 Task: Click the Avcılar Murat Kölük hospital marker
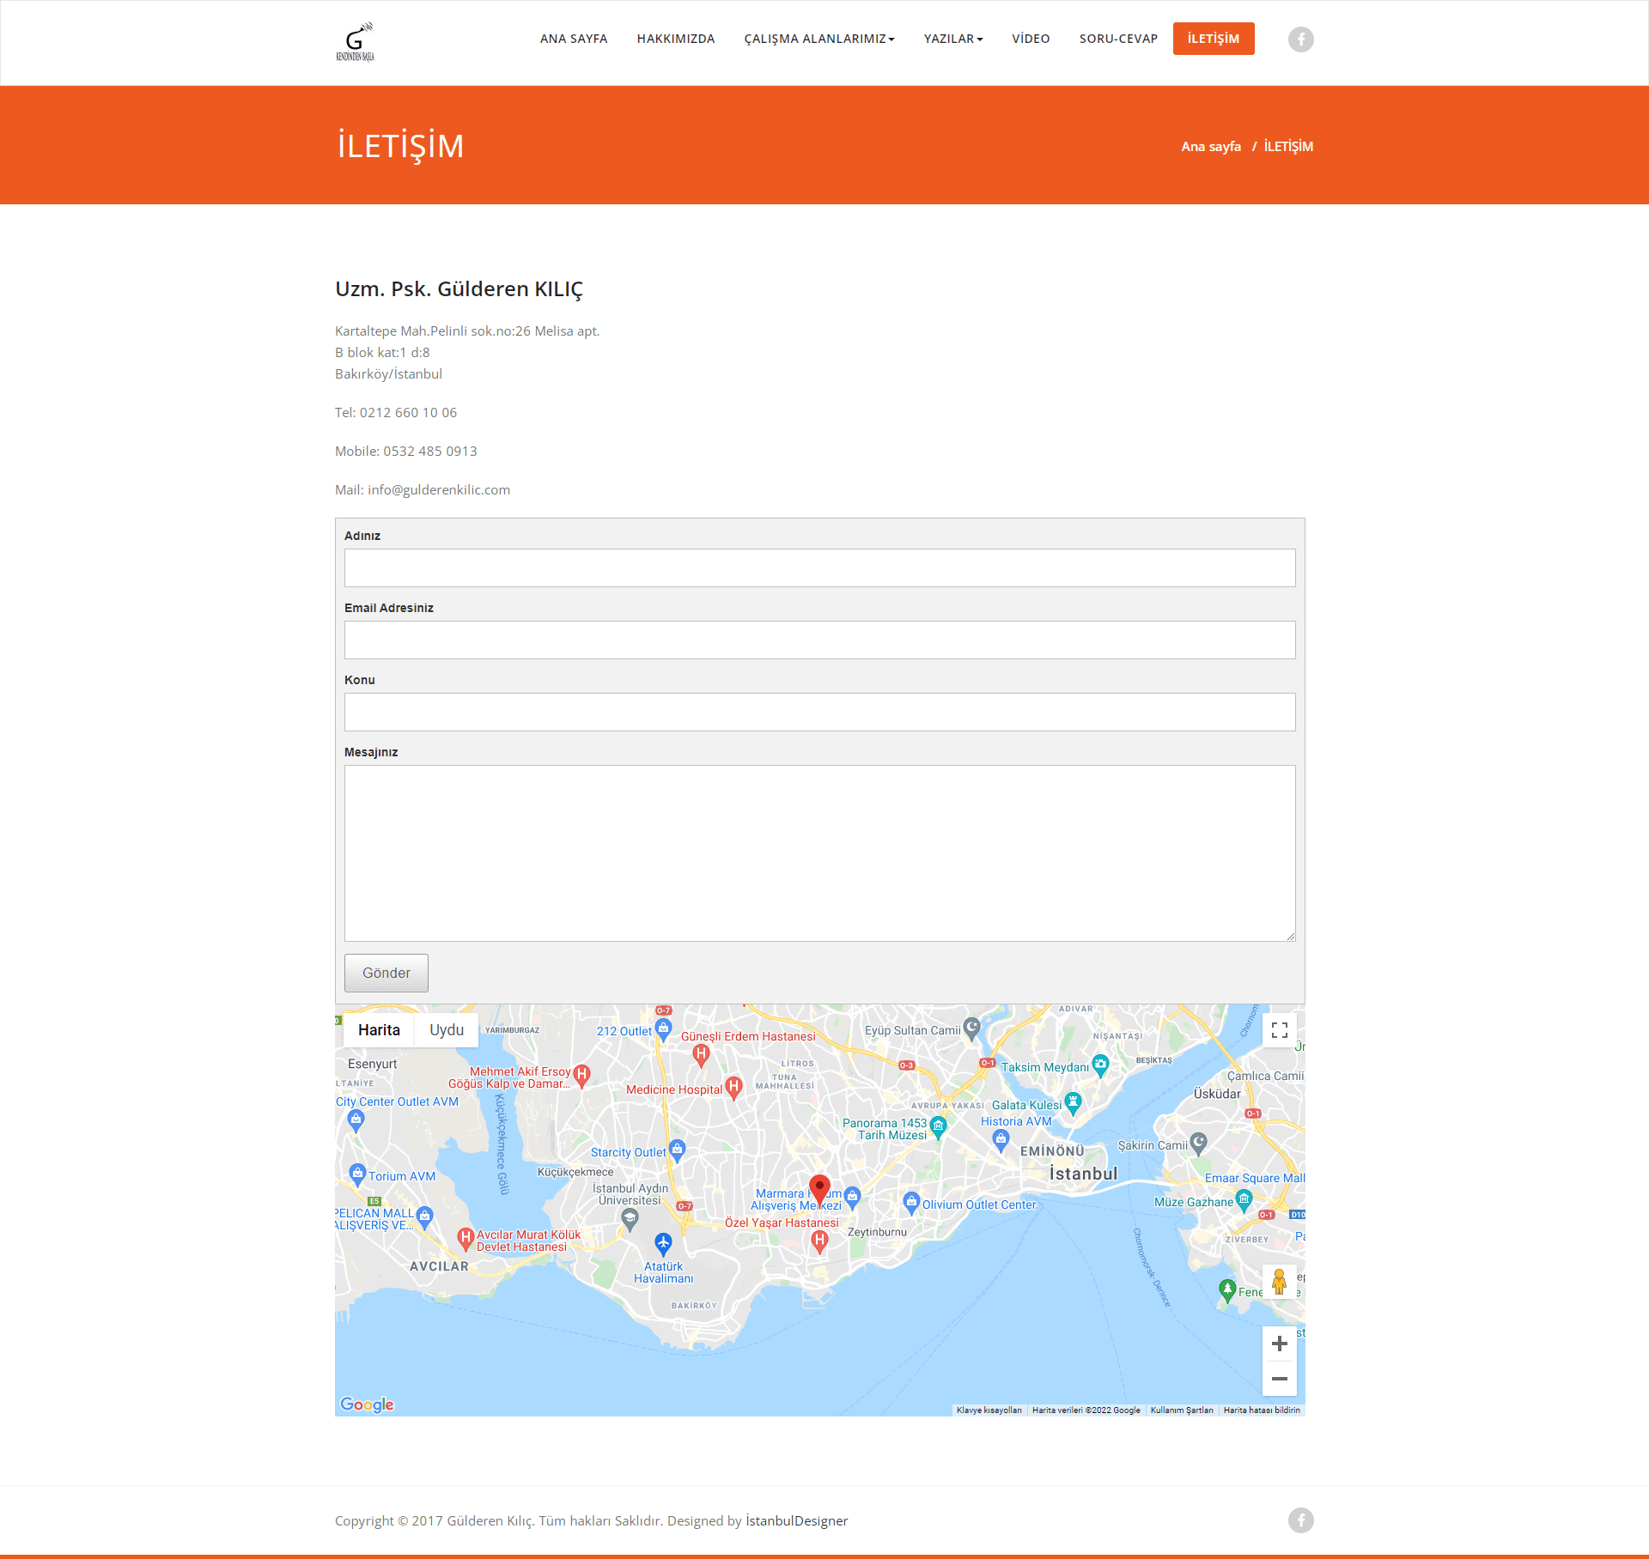tap(465, 1238)
